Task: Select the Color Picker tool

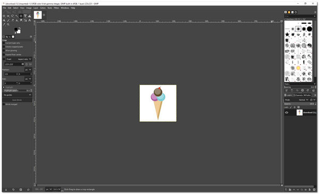Action: click(4, 24)
